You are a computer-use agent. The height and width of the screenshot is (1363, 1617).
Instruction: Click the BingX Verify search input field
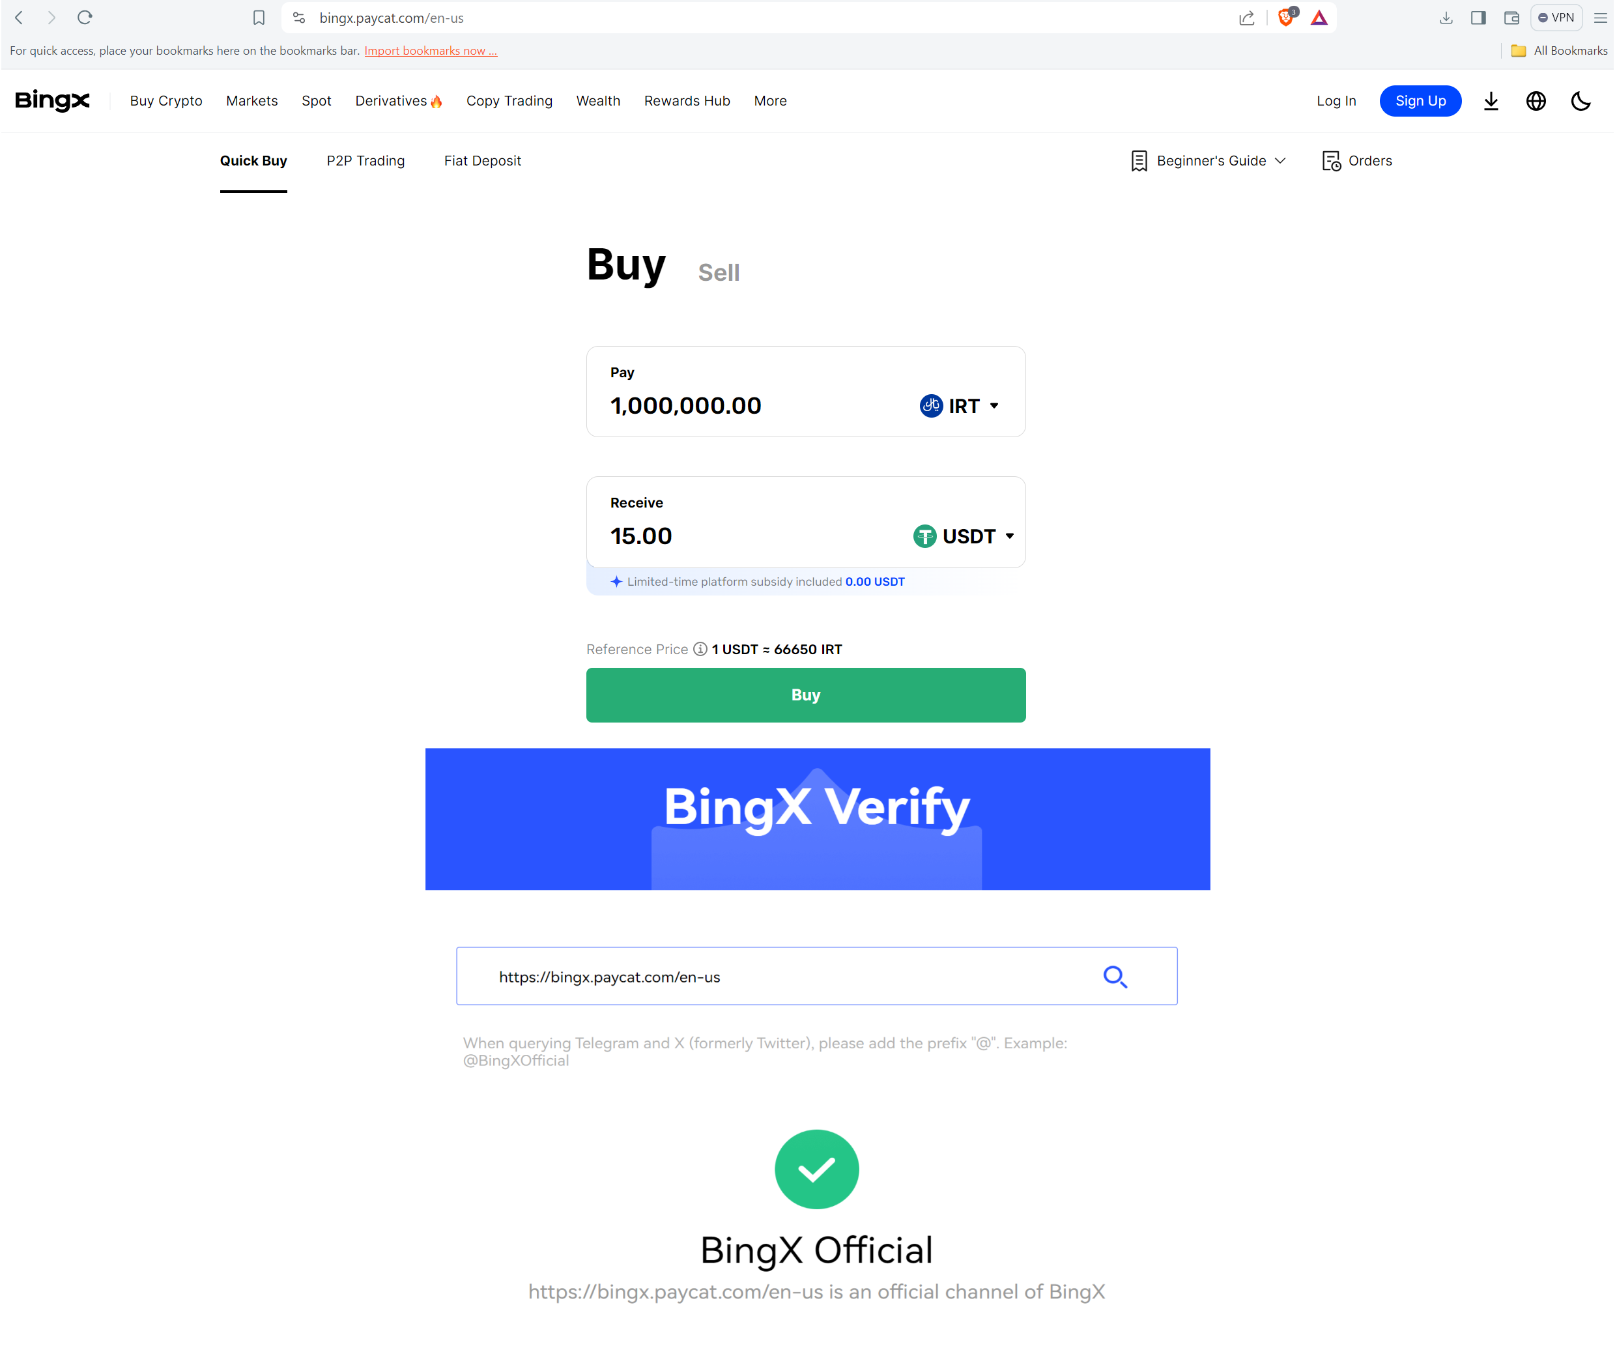click(816, 975)
